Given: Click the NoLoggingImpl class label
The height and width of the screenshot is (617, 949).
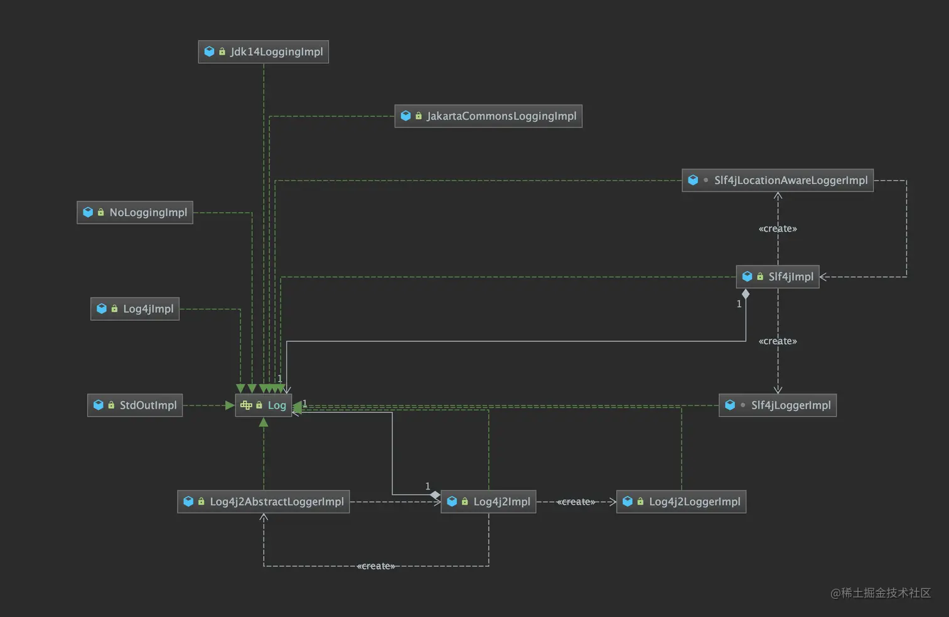Looking at the screenshot, I should pos(149,212).
